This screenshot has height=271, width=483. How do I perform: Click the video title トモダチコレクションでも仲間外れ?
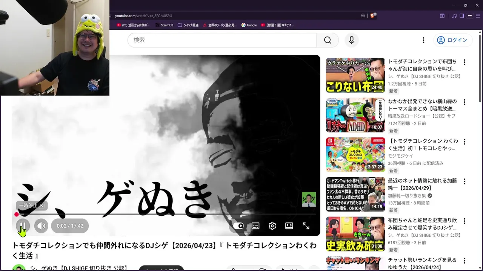165,251
